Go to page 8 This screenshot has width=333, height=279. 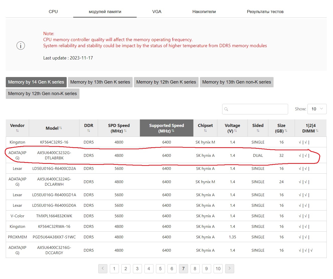(195, 268)
